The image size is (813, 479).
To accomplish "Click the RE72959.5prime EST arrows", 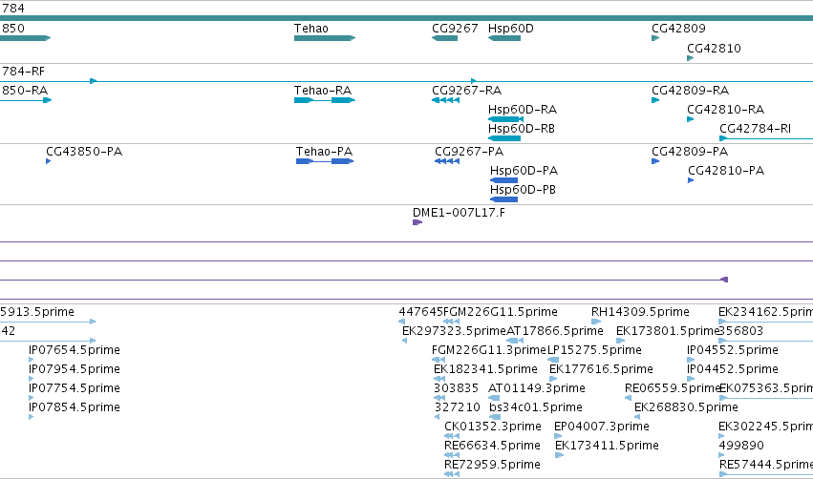I will coord(452,474).
